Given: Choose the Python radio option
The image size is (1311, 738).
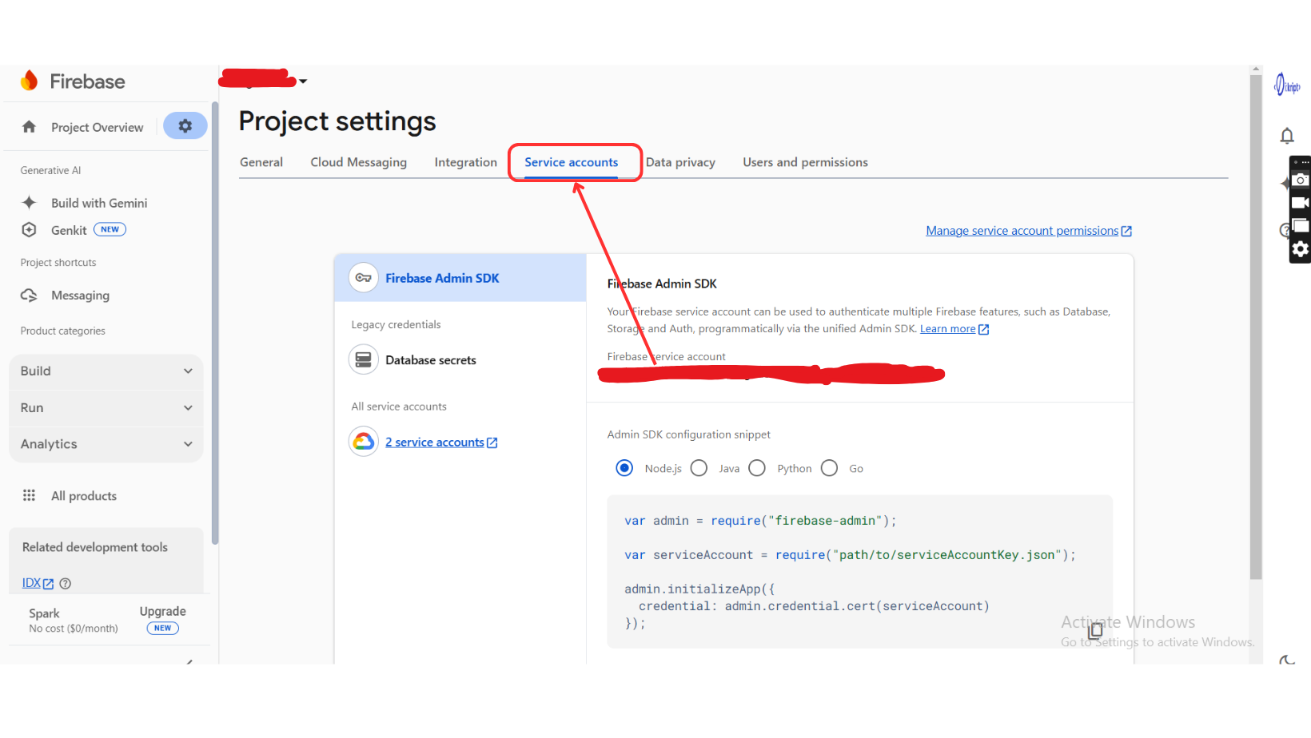Looking at the screenshot, I should [757, 468].
